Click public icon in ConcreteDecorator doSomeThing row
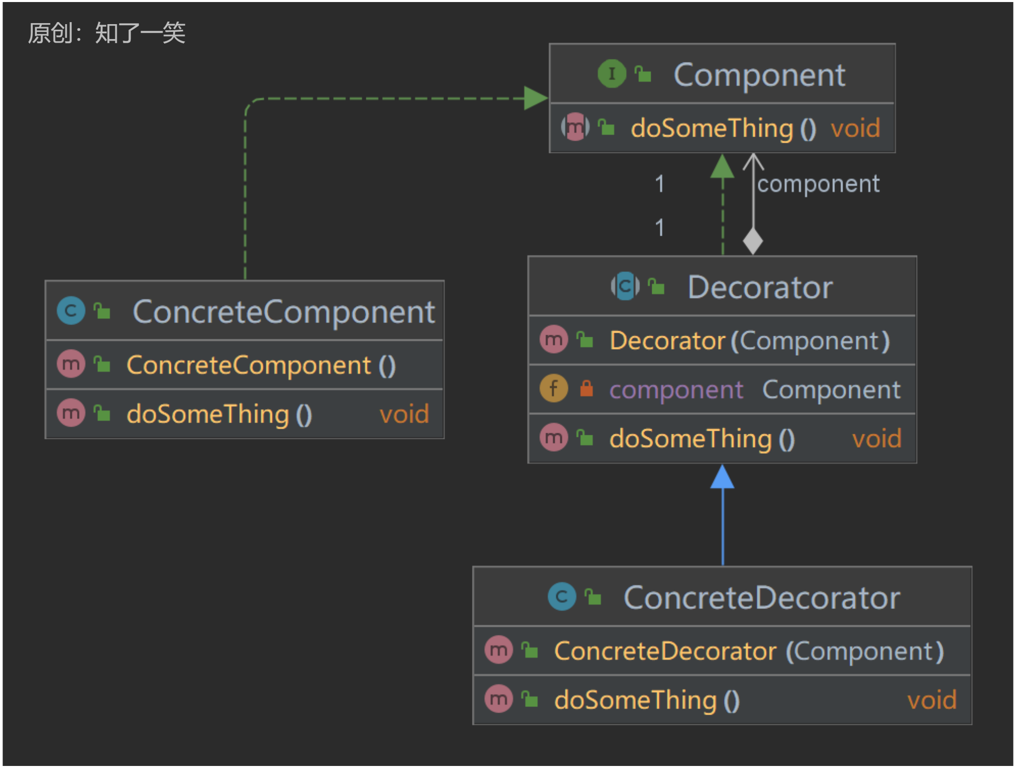The height and width of the screenshot is (768, 1016). tap(530, 699)
